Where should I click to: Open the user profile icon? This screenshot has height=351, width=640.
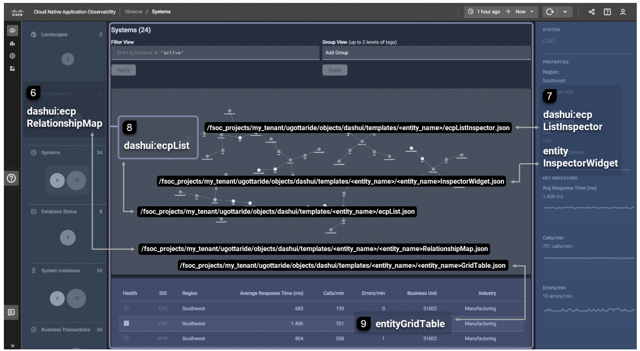[623, 12]
